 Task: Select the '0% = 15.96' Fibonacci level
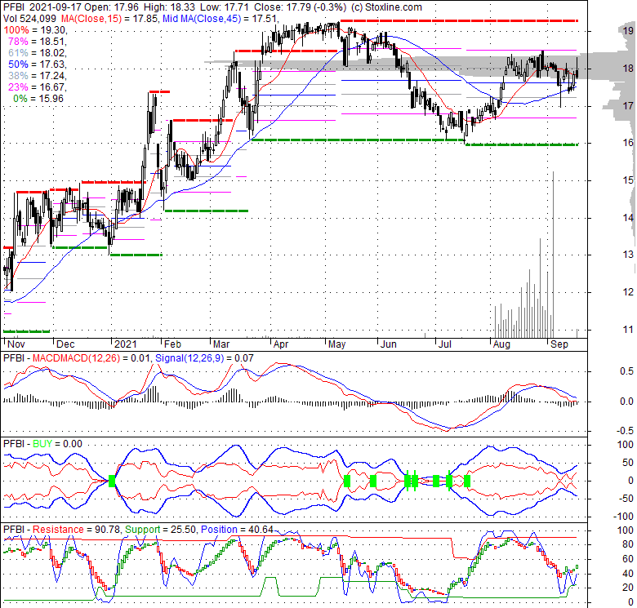tap(38, 98)
